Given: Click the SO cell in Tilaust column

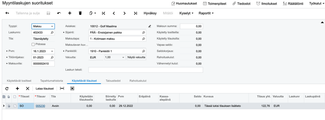Looking at the screenshot, I should click(26, 106).
